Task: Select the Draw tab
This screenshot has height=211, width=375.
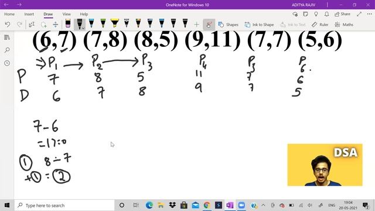Action: tap(48, 14)
